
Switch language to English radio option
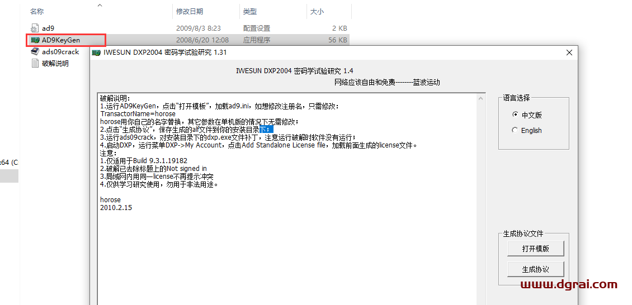click(x=515, y=130)
